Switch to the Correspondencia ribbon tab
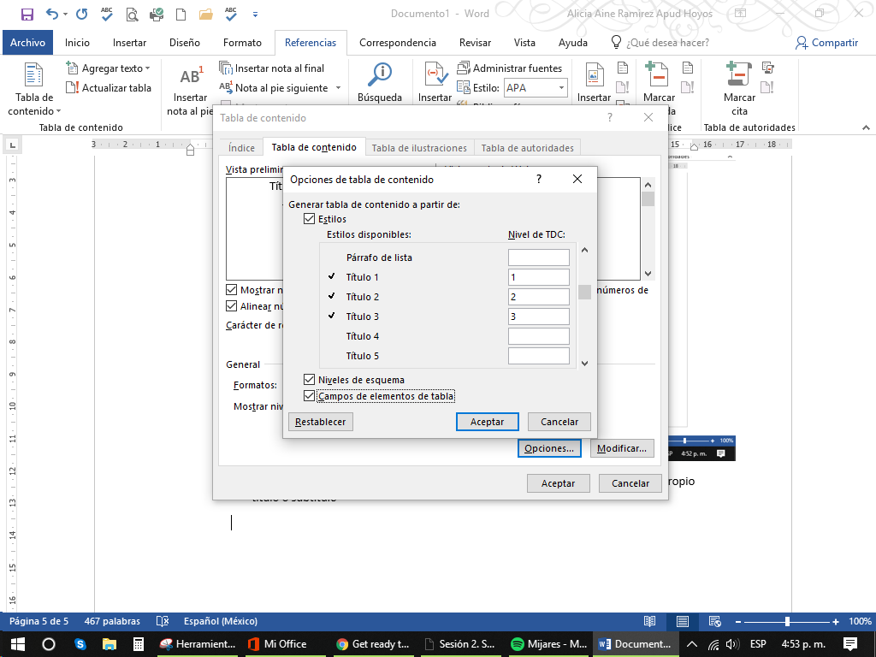 click(397, 43)
